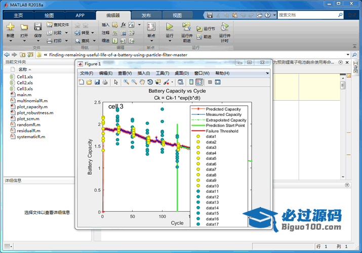362x253 pixels.
Task: Click the editor vertical scrollbar
Action: click(x=343, y=126)
